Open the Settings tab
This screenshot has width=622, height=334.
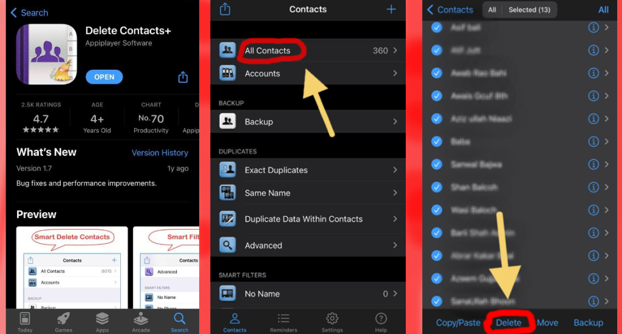[332, 322]
